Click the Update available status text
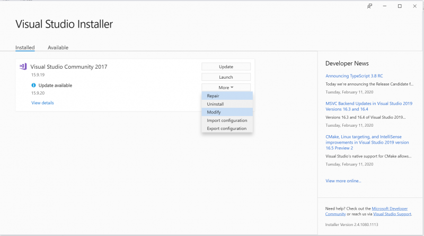Image resolution: width=424 pixels, height=236 pixels. (x=55, y=86)
